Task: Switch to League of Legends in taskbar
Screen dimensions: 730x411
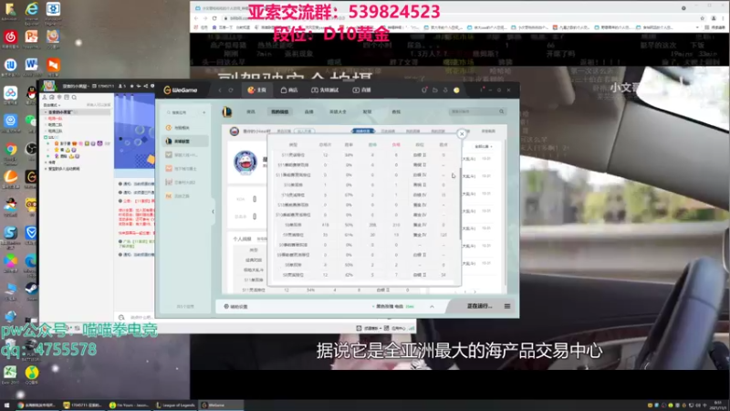Action: [x=175, y=405]
